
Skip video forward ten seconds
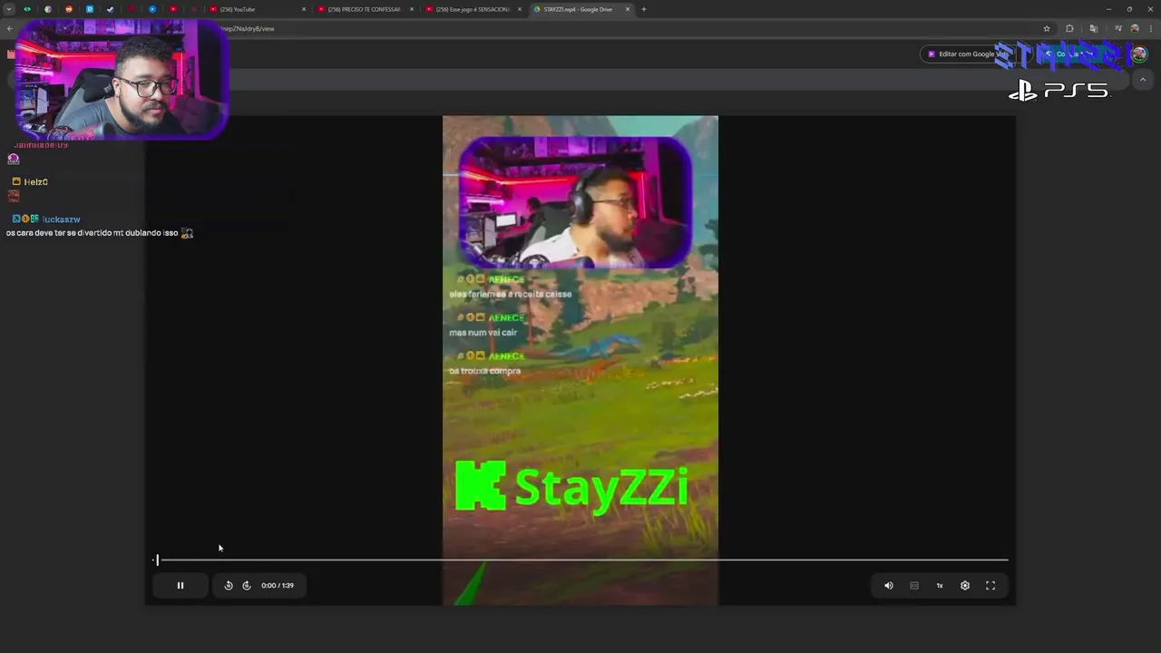247,585
